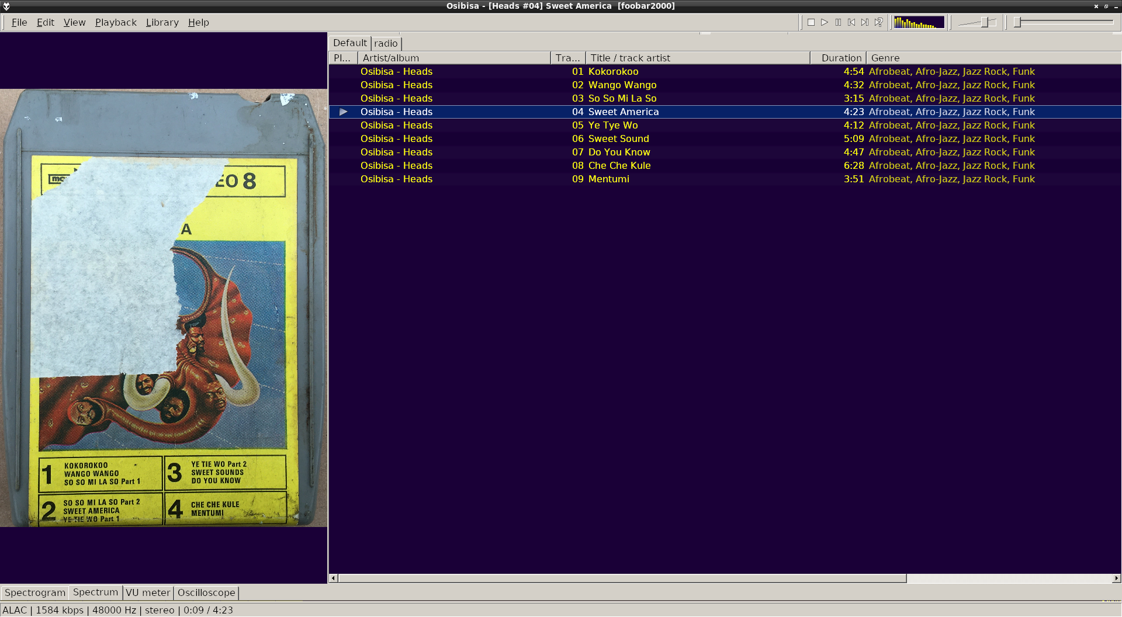The height and width of the screenshot is (617, 1122).
Task: Sort by the Artist/album column header
Action: pyautogui.click(x=454, y=58)
